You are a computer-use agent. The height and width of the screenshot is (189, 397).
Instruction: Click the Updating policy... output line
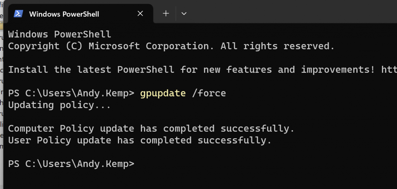tap(59, 105)
